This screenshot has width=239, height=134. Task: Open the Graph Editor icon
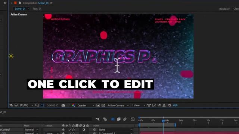tap(133, 119)
